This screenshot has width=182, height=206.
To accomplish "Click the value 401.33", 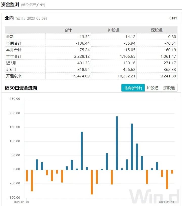I will pos(84,63).
